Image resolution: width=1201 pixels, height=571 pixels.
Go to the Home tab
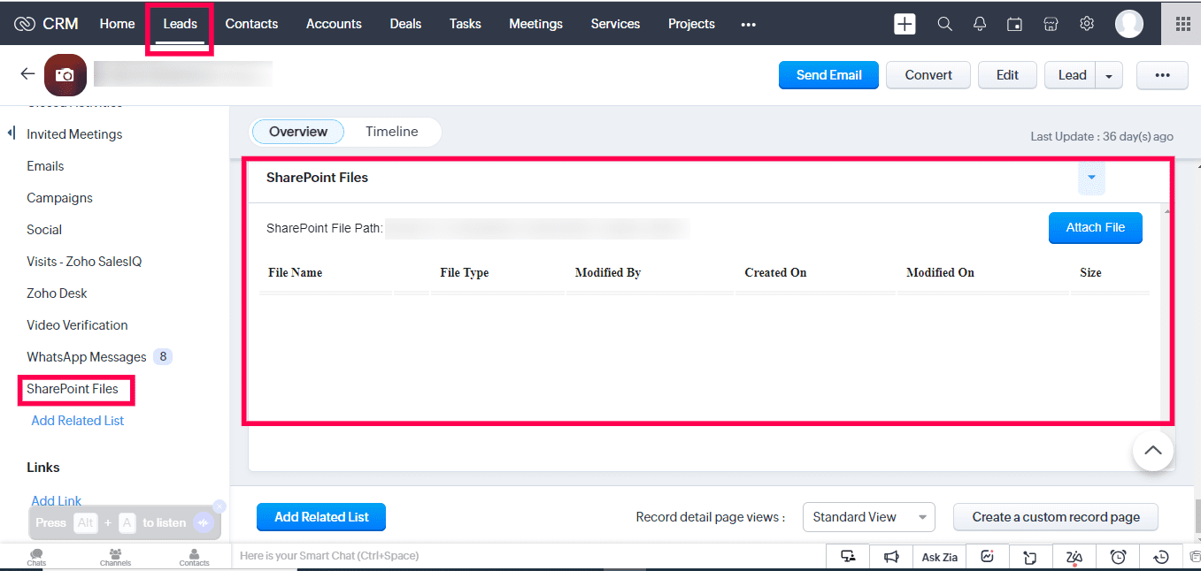coord(117,24)
